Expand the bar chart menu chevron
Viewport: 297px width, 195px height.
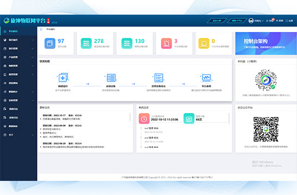point(33,92)
